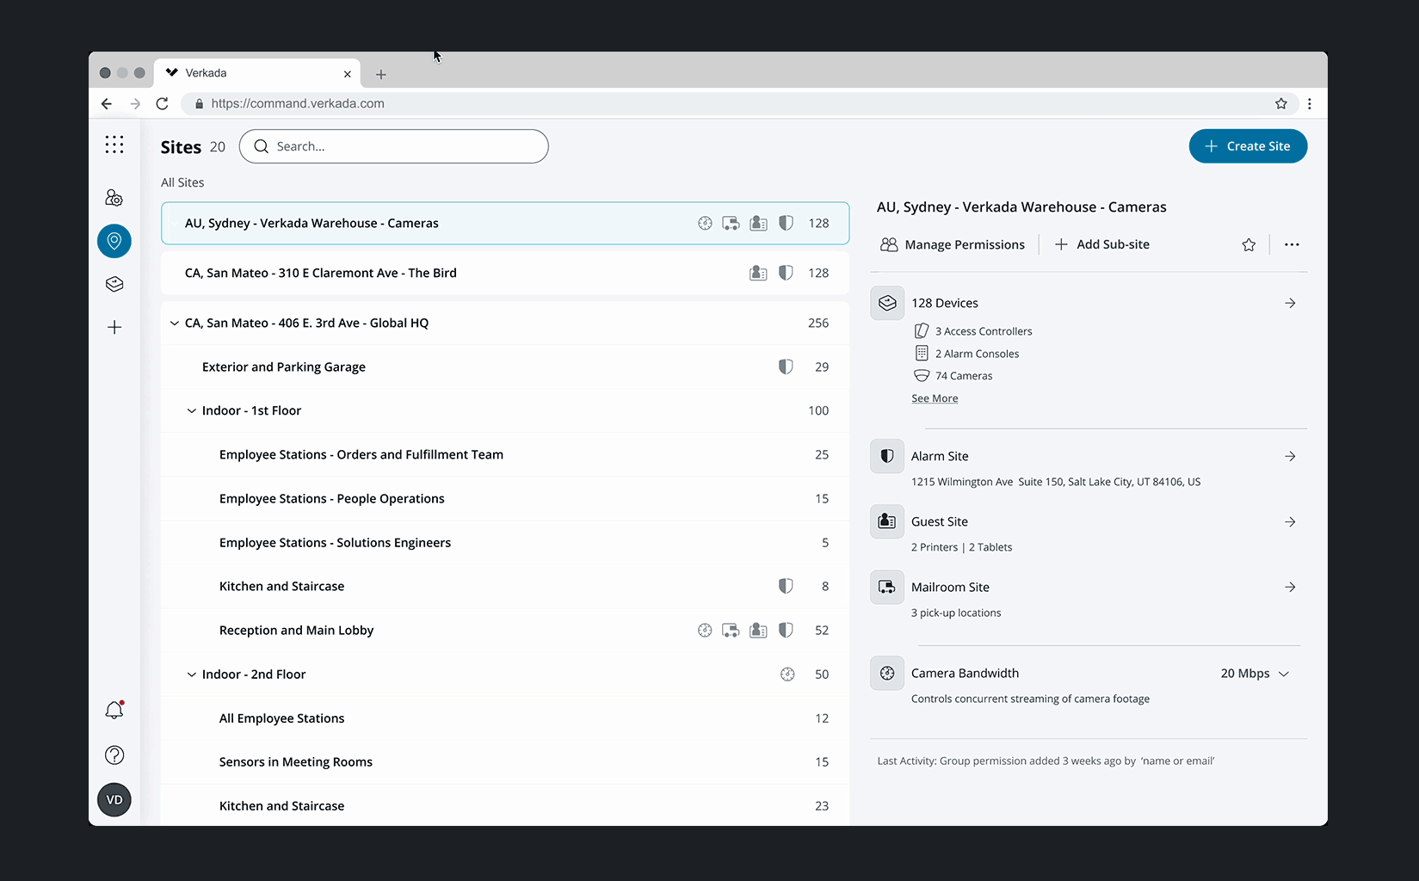Viewport: 1419px width, 881px height.
Task: Click the All Sites label
Action: click(x=182, y=182)
